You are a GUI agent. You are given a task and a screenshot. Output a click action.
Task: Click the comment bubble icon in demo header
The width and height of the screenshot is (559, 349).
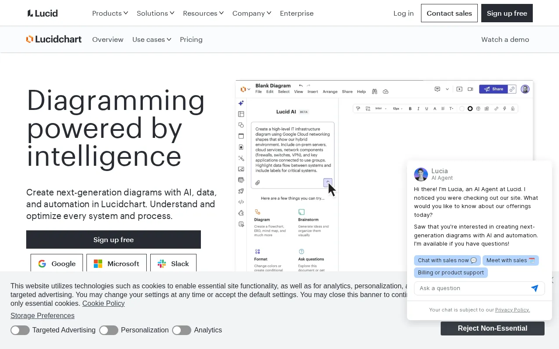437,89
